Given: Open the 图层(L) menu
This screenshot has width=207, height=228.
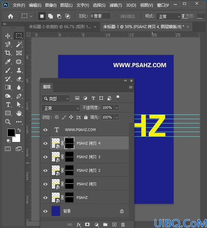Looking at the screenshot, I should click(x=66, y=5).
